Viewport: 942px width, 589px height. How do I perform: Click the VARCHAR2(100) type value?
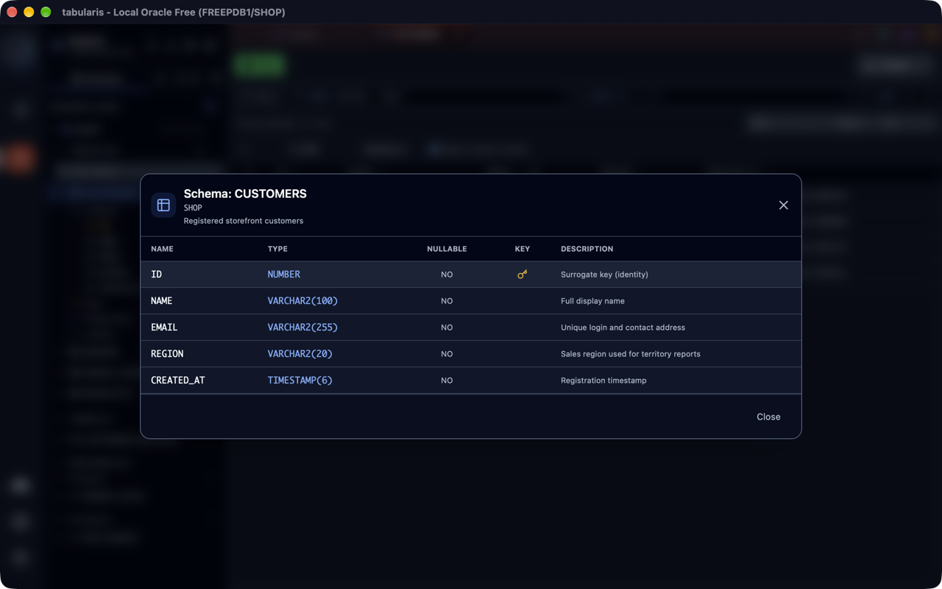302,301
